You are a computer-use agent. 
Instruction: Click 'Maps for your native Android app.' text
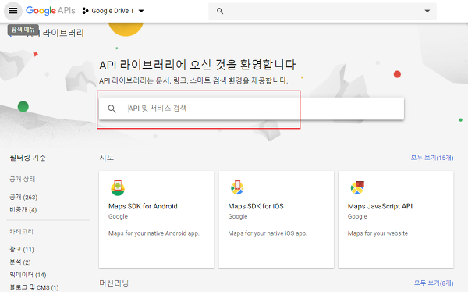[154, 233]
